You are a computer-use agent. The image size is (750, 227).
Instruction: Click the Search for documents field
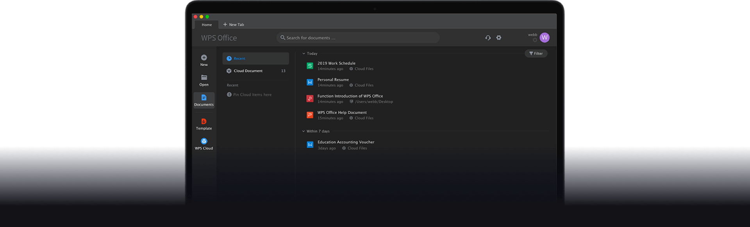(358, 38)
